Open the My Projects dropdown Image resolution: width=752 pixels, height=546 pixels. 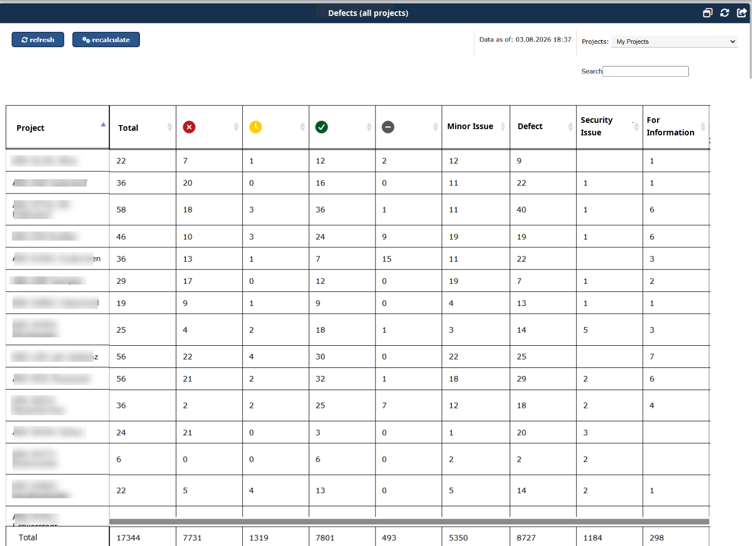675,42
